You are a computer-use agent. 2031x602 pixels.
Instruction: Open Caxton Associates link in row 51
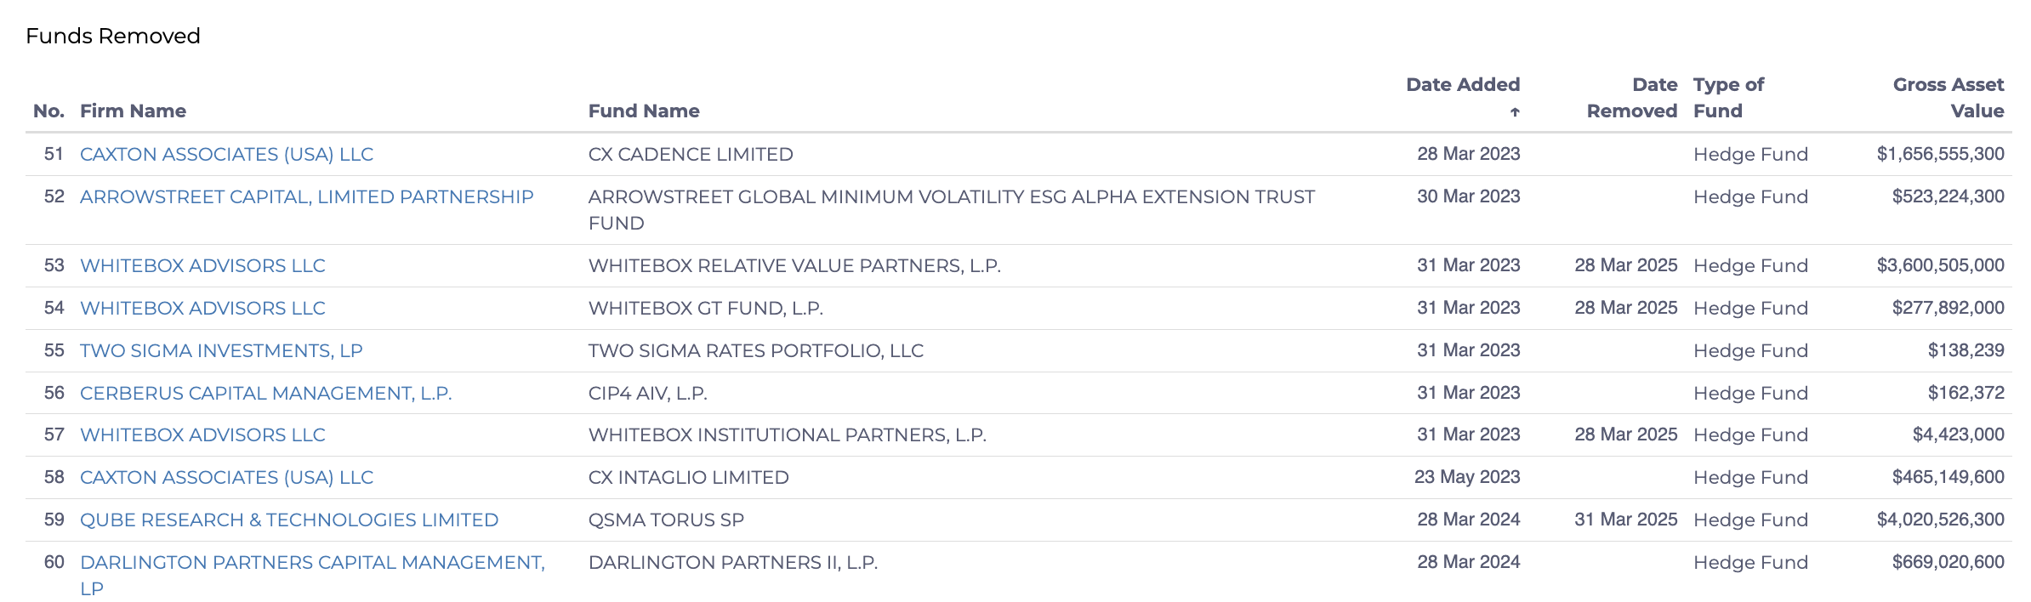[226, 155]
